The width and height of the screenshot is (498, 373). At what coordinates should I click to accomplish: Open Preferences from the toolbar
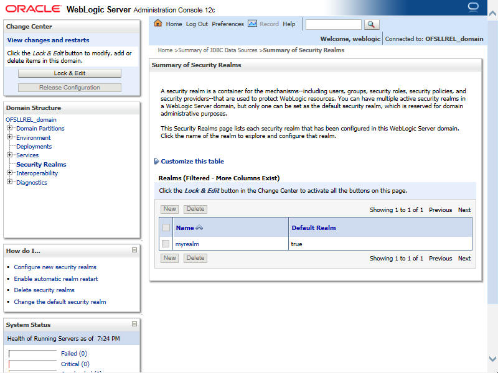tap(228, 24)
